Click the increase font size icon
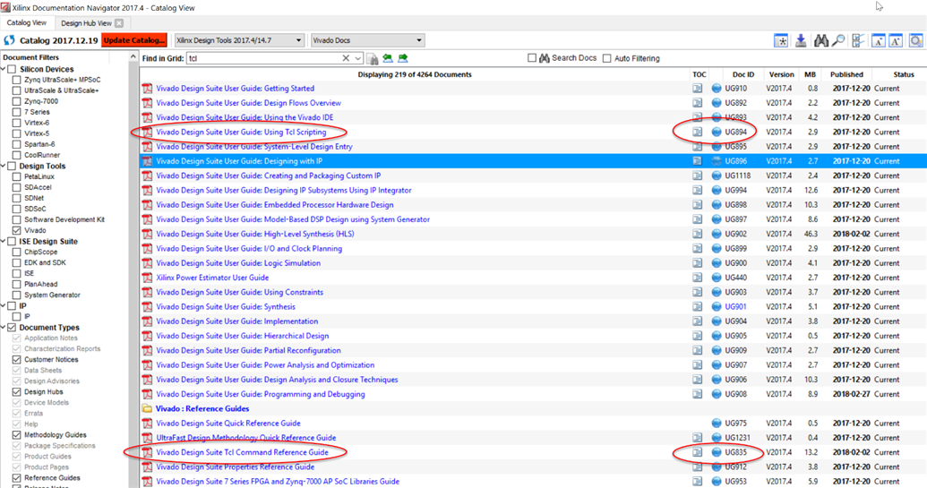The width and height of the screenshot is (927, 488). tap(896, 41)
